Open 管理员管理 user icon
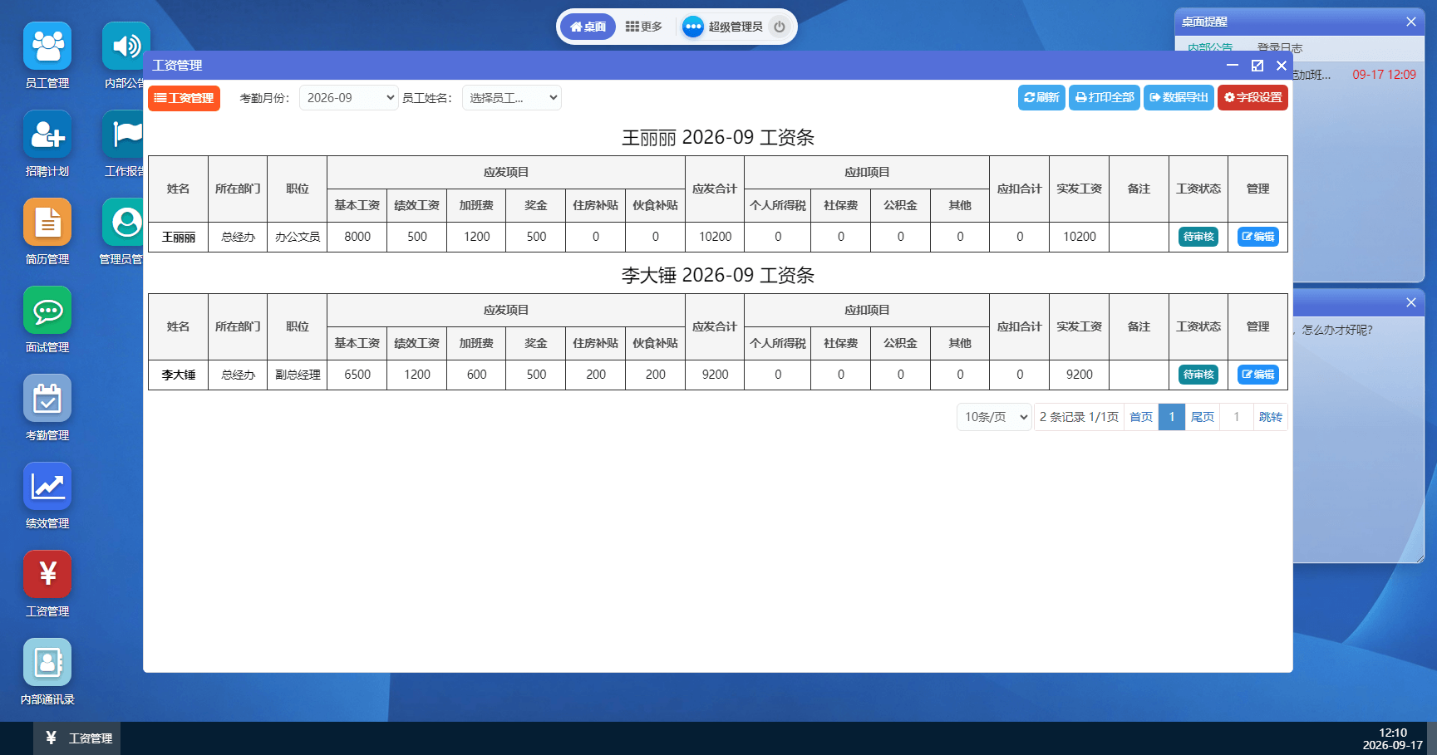 tap(124, 222)
